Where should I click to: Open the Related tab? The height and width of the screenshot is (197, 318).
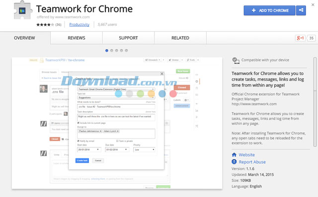(180, 38)
